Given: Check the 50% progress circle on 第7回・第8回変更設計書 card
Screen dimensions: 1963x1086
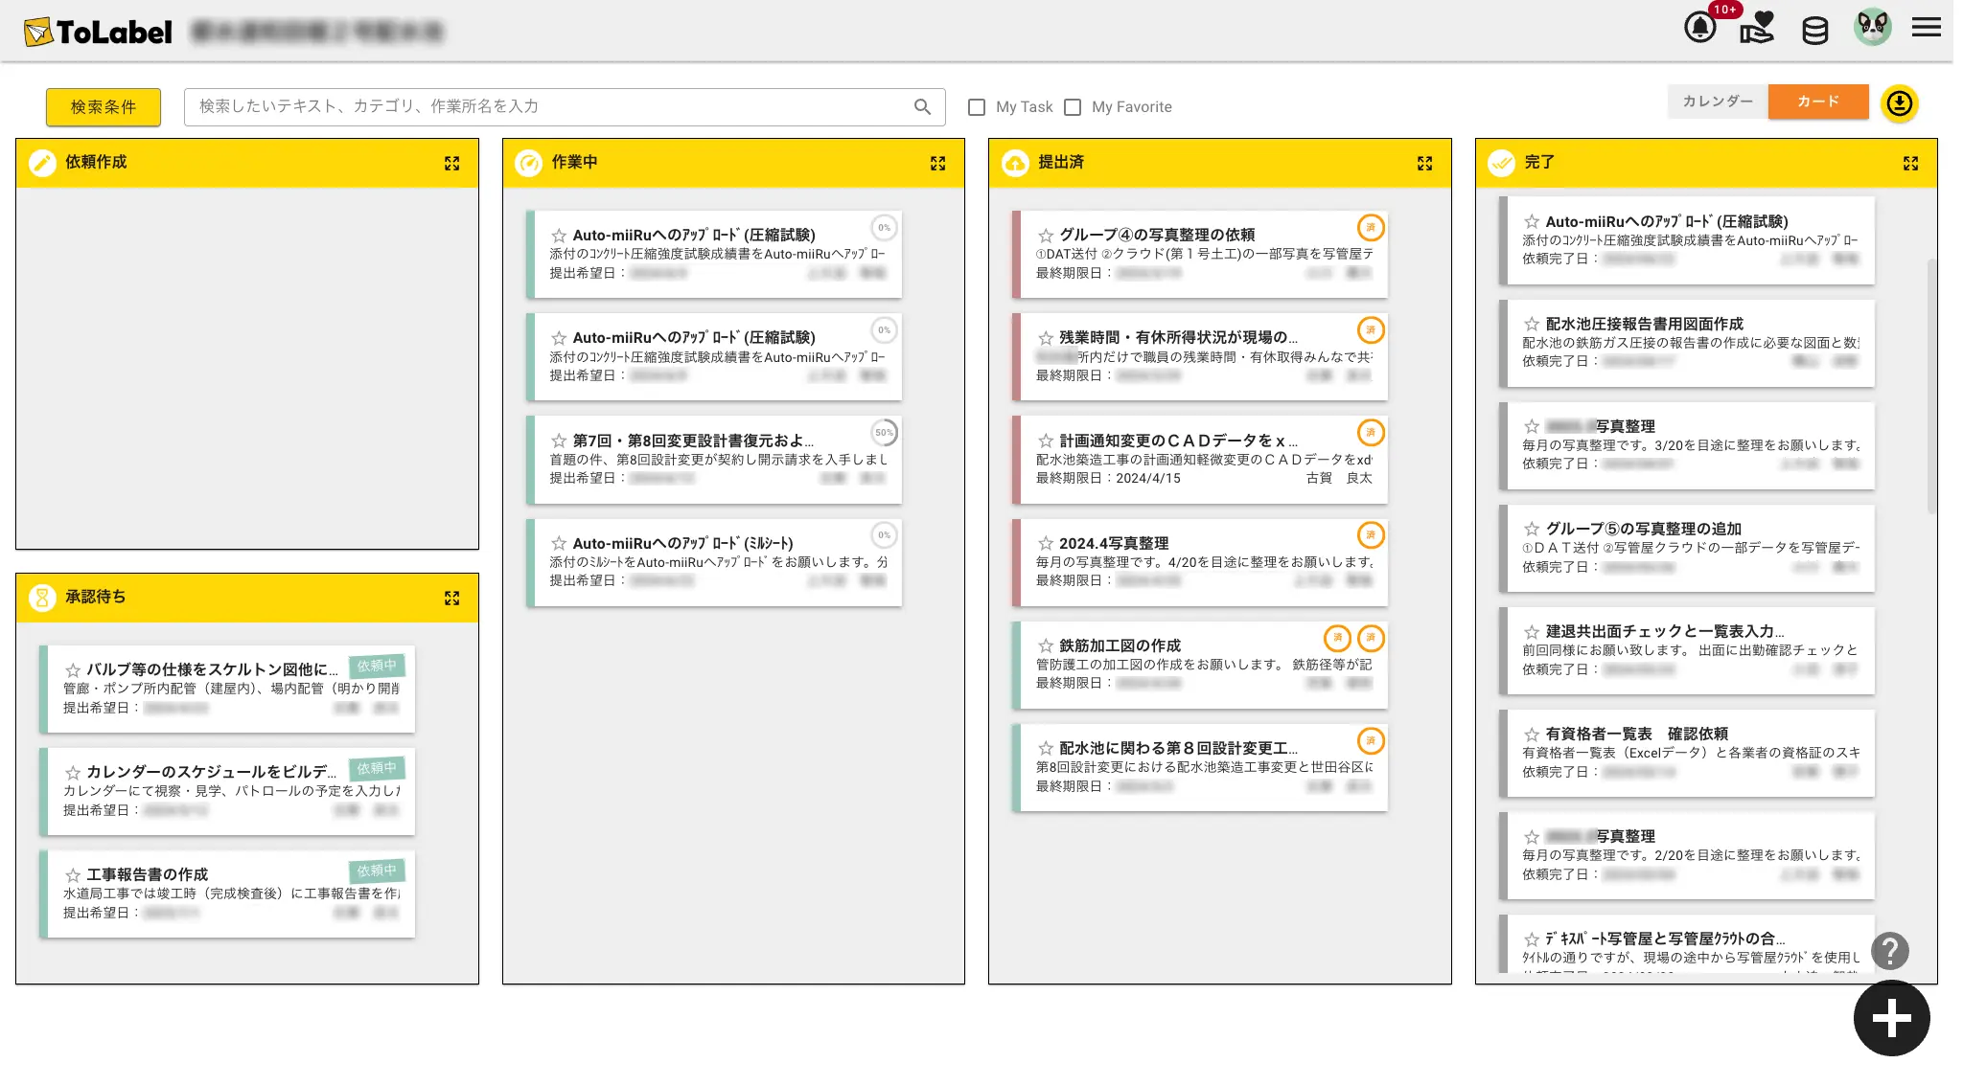Looking at the screenshot, I should coord(885,433).
